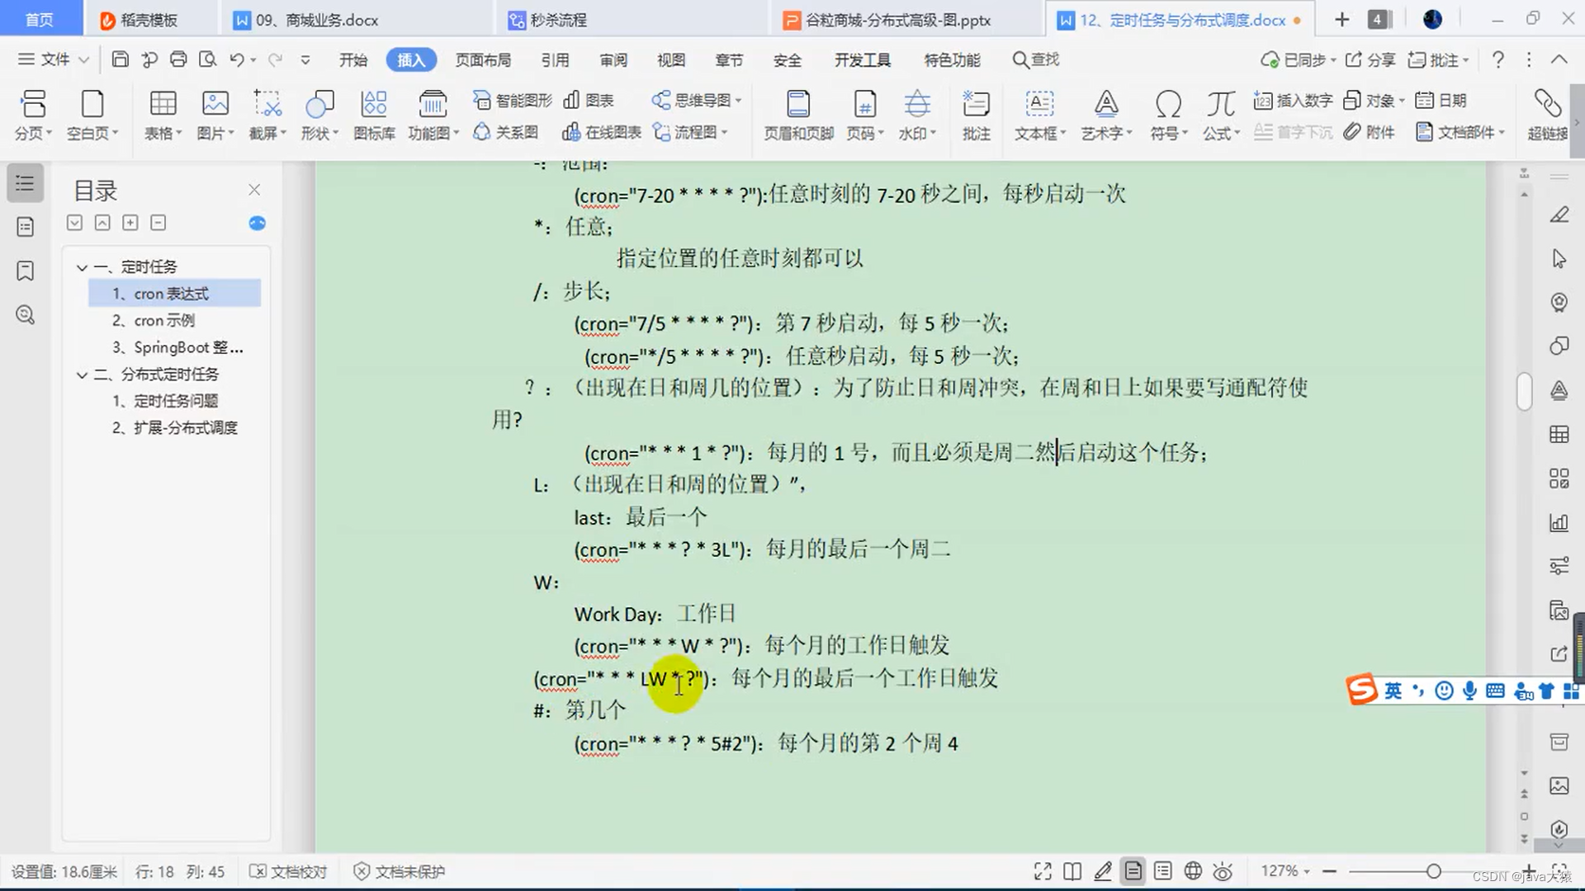Viewport: 1585px width, 891px height.
Task: Switch to page view mode in status bar
Action: tap(1133, 871)
